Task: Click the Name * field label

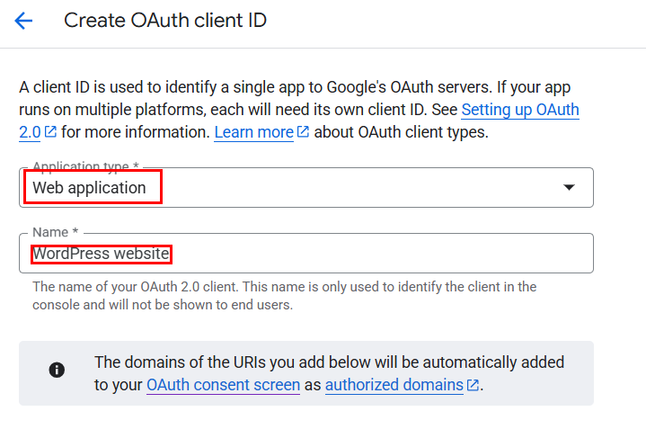Action: coord(55,232)
